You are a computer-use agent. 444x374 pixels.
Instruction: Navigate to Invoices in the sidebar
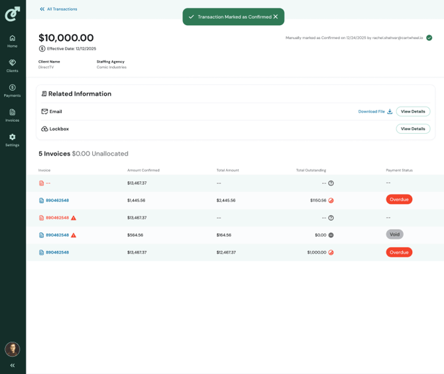tap(12, 115)
